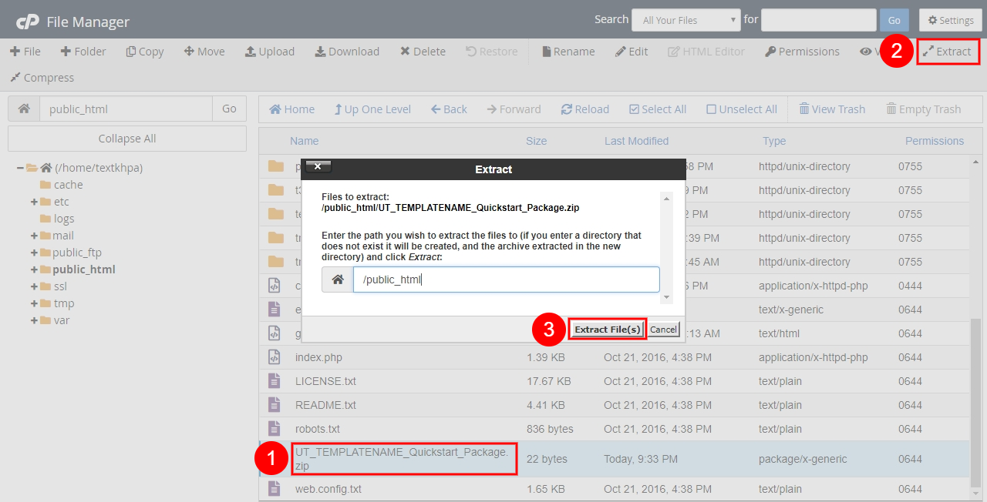Screen dimensions: 987x502
Task: Click the home icon beside path field
Action: click(x=24, y=109)
